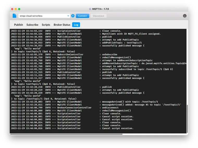Click the yellow minimize window button

[16, 9]
